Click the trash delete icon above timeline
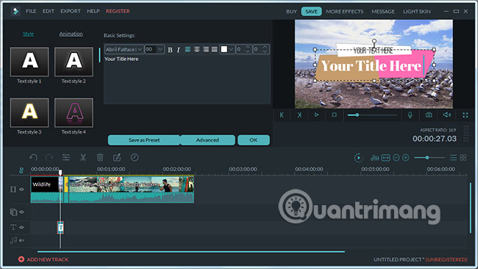The image size is (478, 269). click(100, 157)
